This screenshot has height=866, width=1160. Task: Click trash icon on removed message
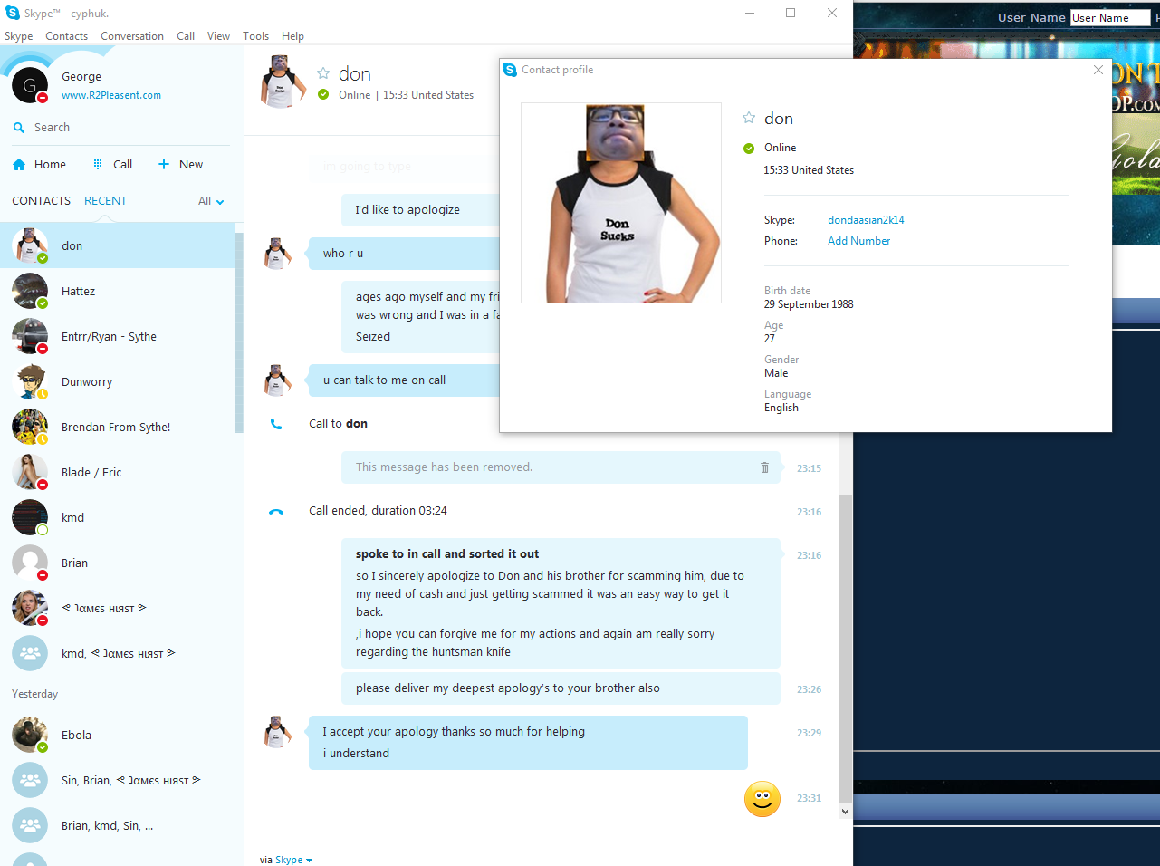pos(764,467)
